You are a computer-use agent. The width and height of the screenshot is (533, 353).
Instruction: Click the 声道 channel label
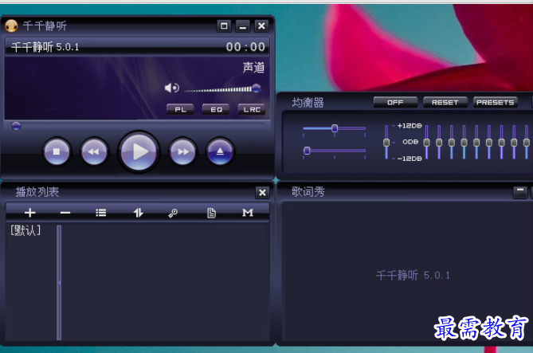(x=253, y=68)
